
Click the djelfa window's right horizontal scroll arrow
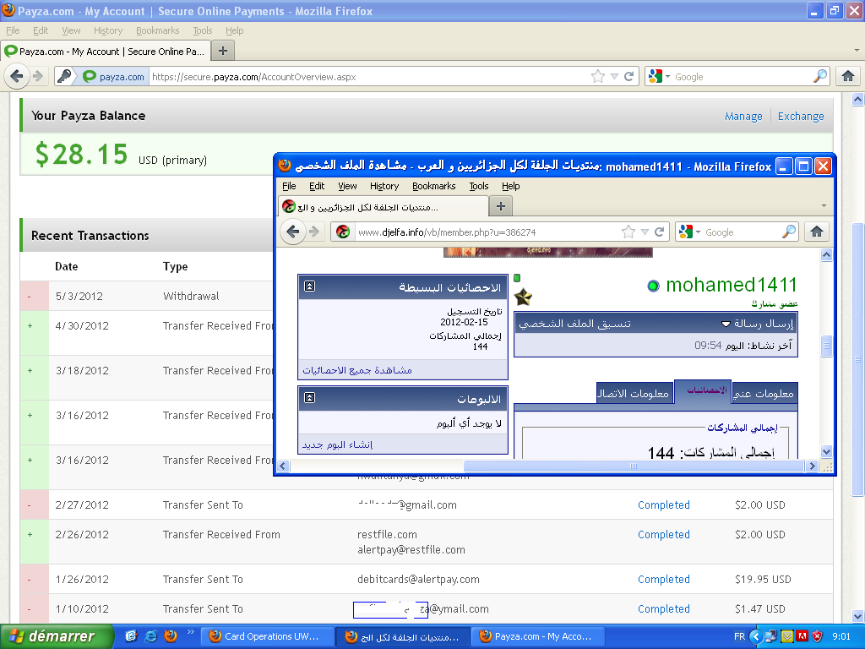812,466
